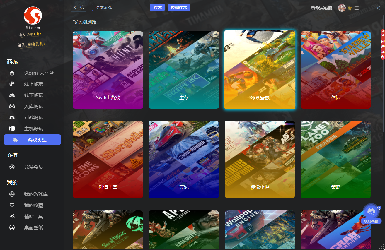Click the 充值 section header
385x250 pixels.
[x=12, y=155]
